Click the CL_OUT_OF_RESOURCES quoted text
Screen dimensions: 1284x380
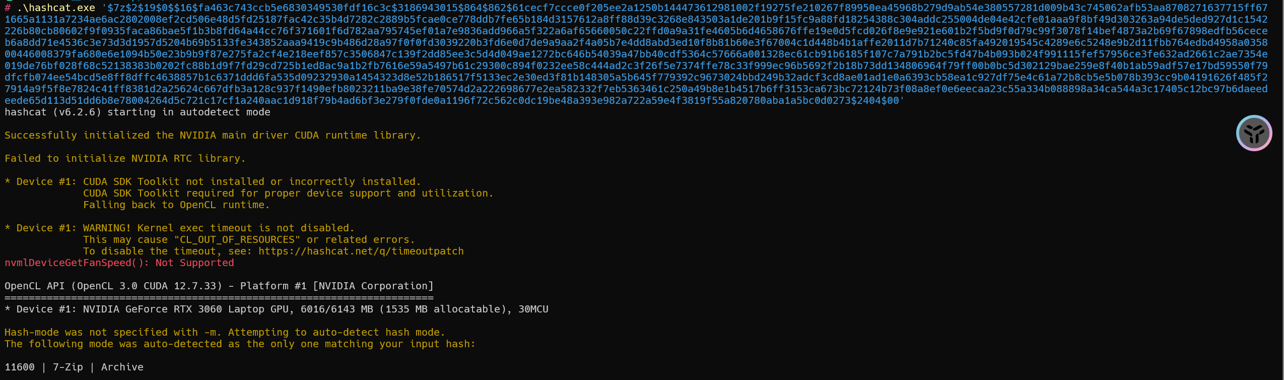237,239
